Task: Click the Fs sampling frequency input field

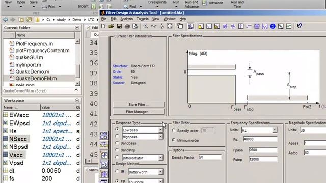Action: click(260, 139)
